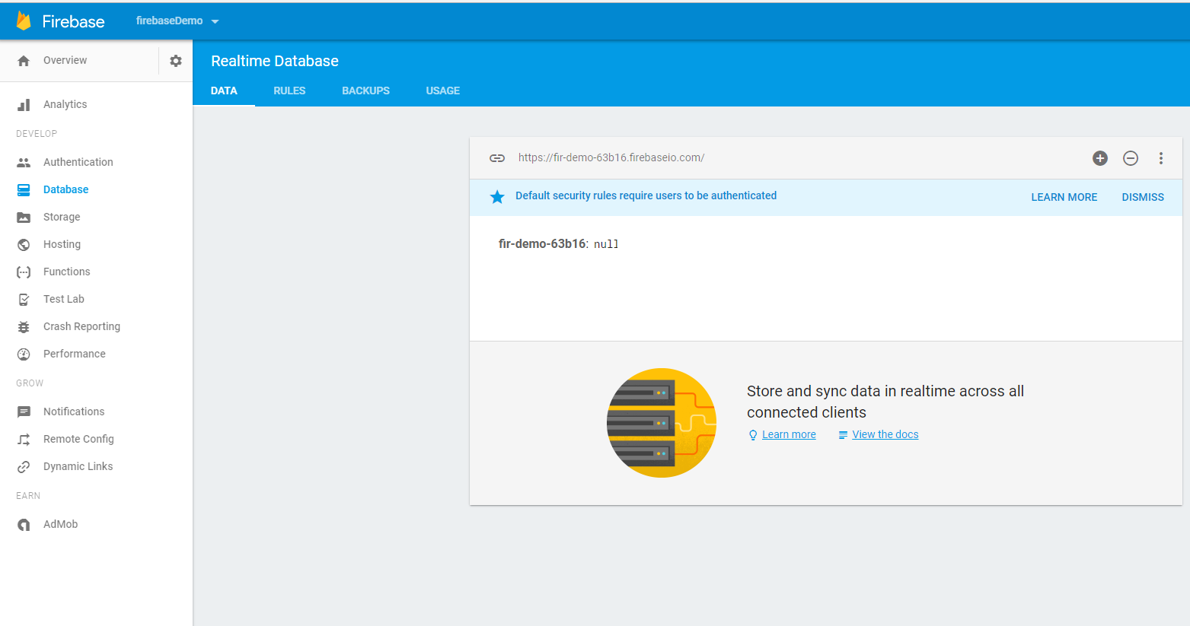Screen dimensions: 1190x626
Task: Open Analytics from the sidebar
Action: tap(65, 105)
